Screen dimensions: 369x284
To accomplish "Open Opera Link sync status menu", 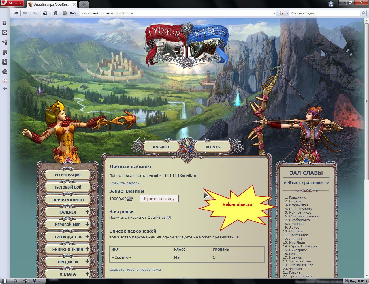I will pos(16,281).
